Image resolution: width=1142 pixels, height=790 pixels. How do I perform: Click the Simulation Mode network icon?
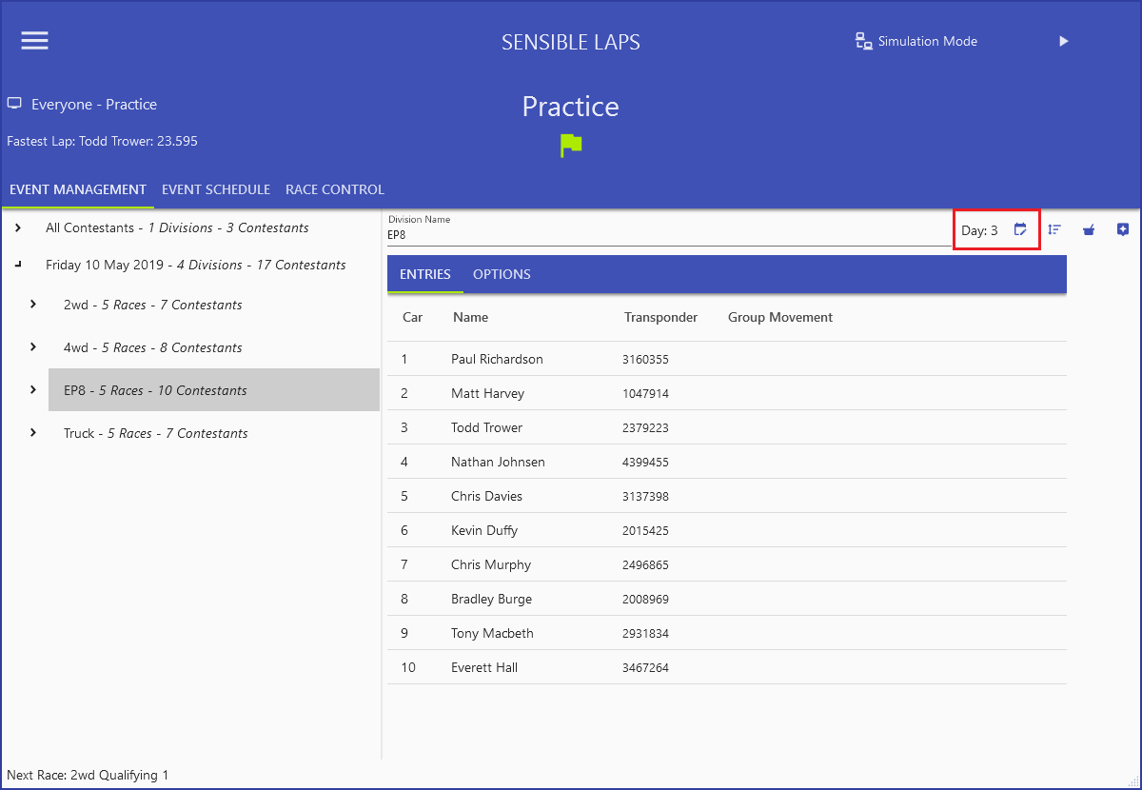863,41
